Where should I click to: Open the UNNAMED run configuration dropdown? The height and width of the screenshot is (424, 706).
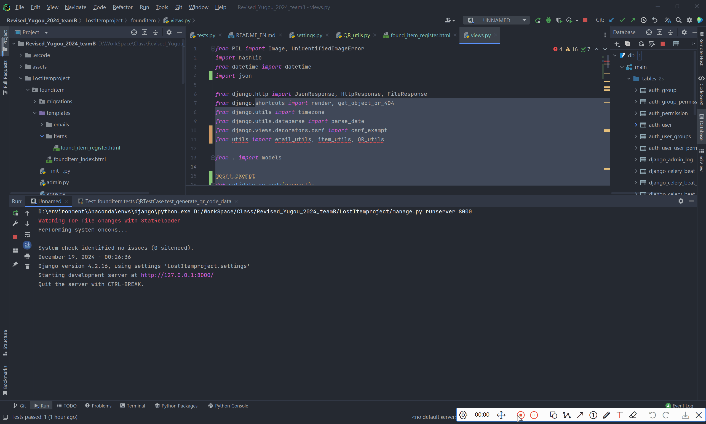click(496, 20)
